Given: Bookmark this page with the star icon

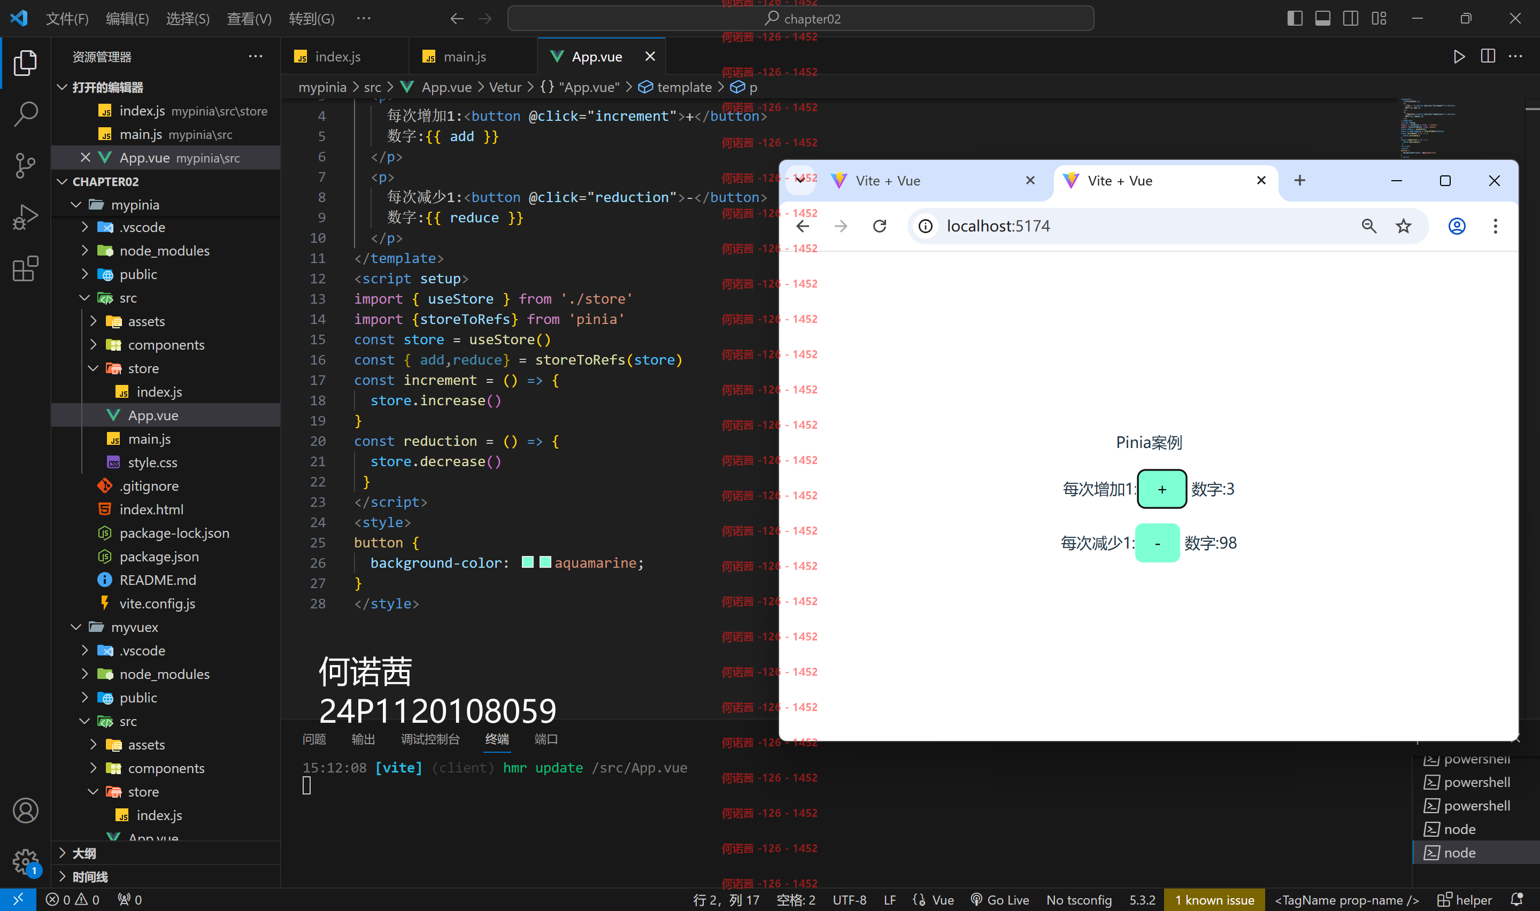Looking at the screenshot, I should [x=1403, y=226].
